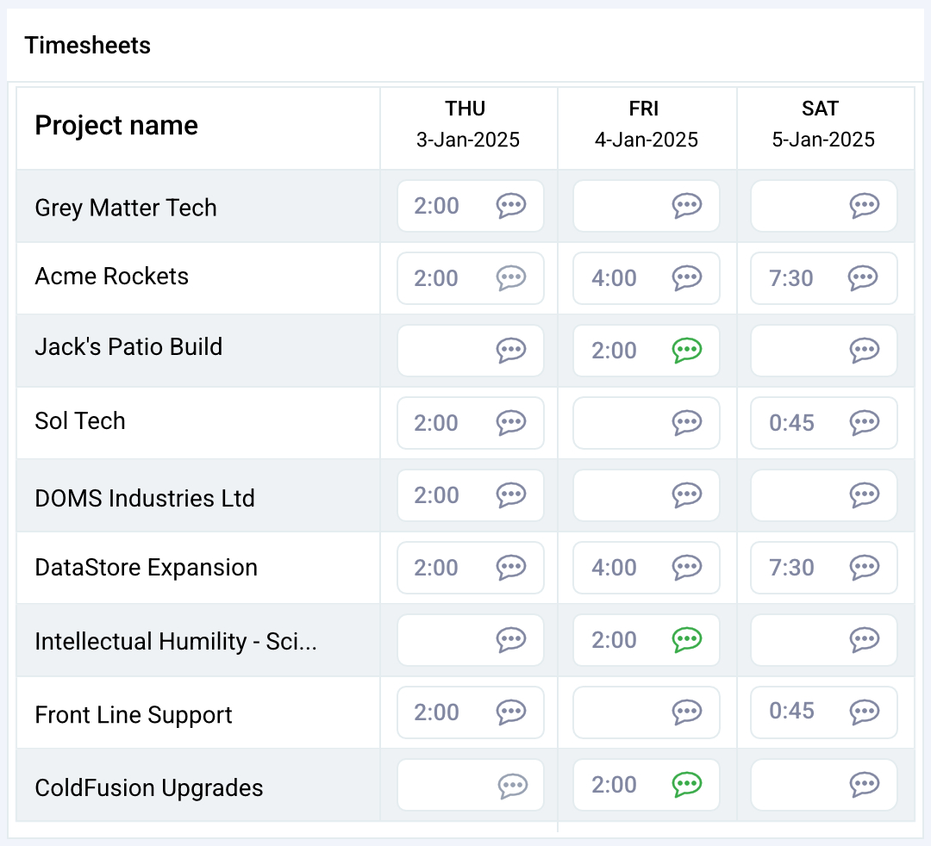
Task: Open comment for DOMS Industries Ltd Saturday entry
Action: pos(863,495)
